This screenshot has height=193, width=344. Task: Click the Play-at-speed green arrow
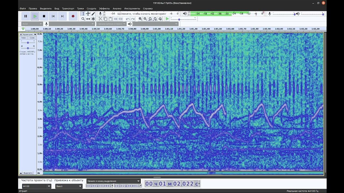click(167, 19)
